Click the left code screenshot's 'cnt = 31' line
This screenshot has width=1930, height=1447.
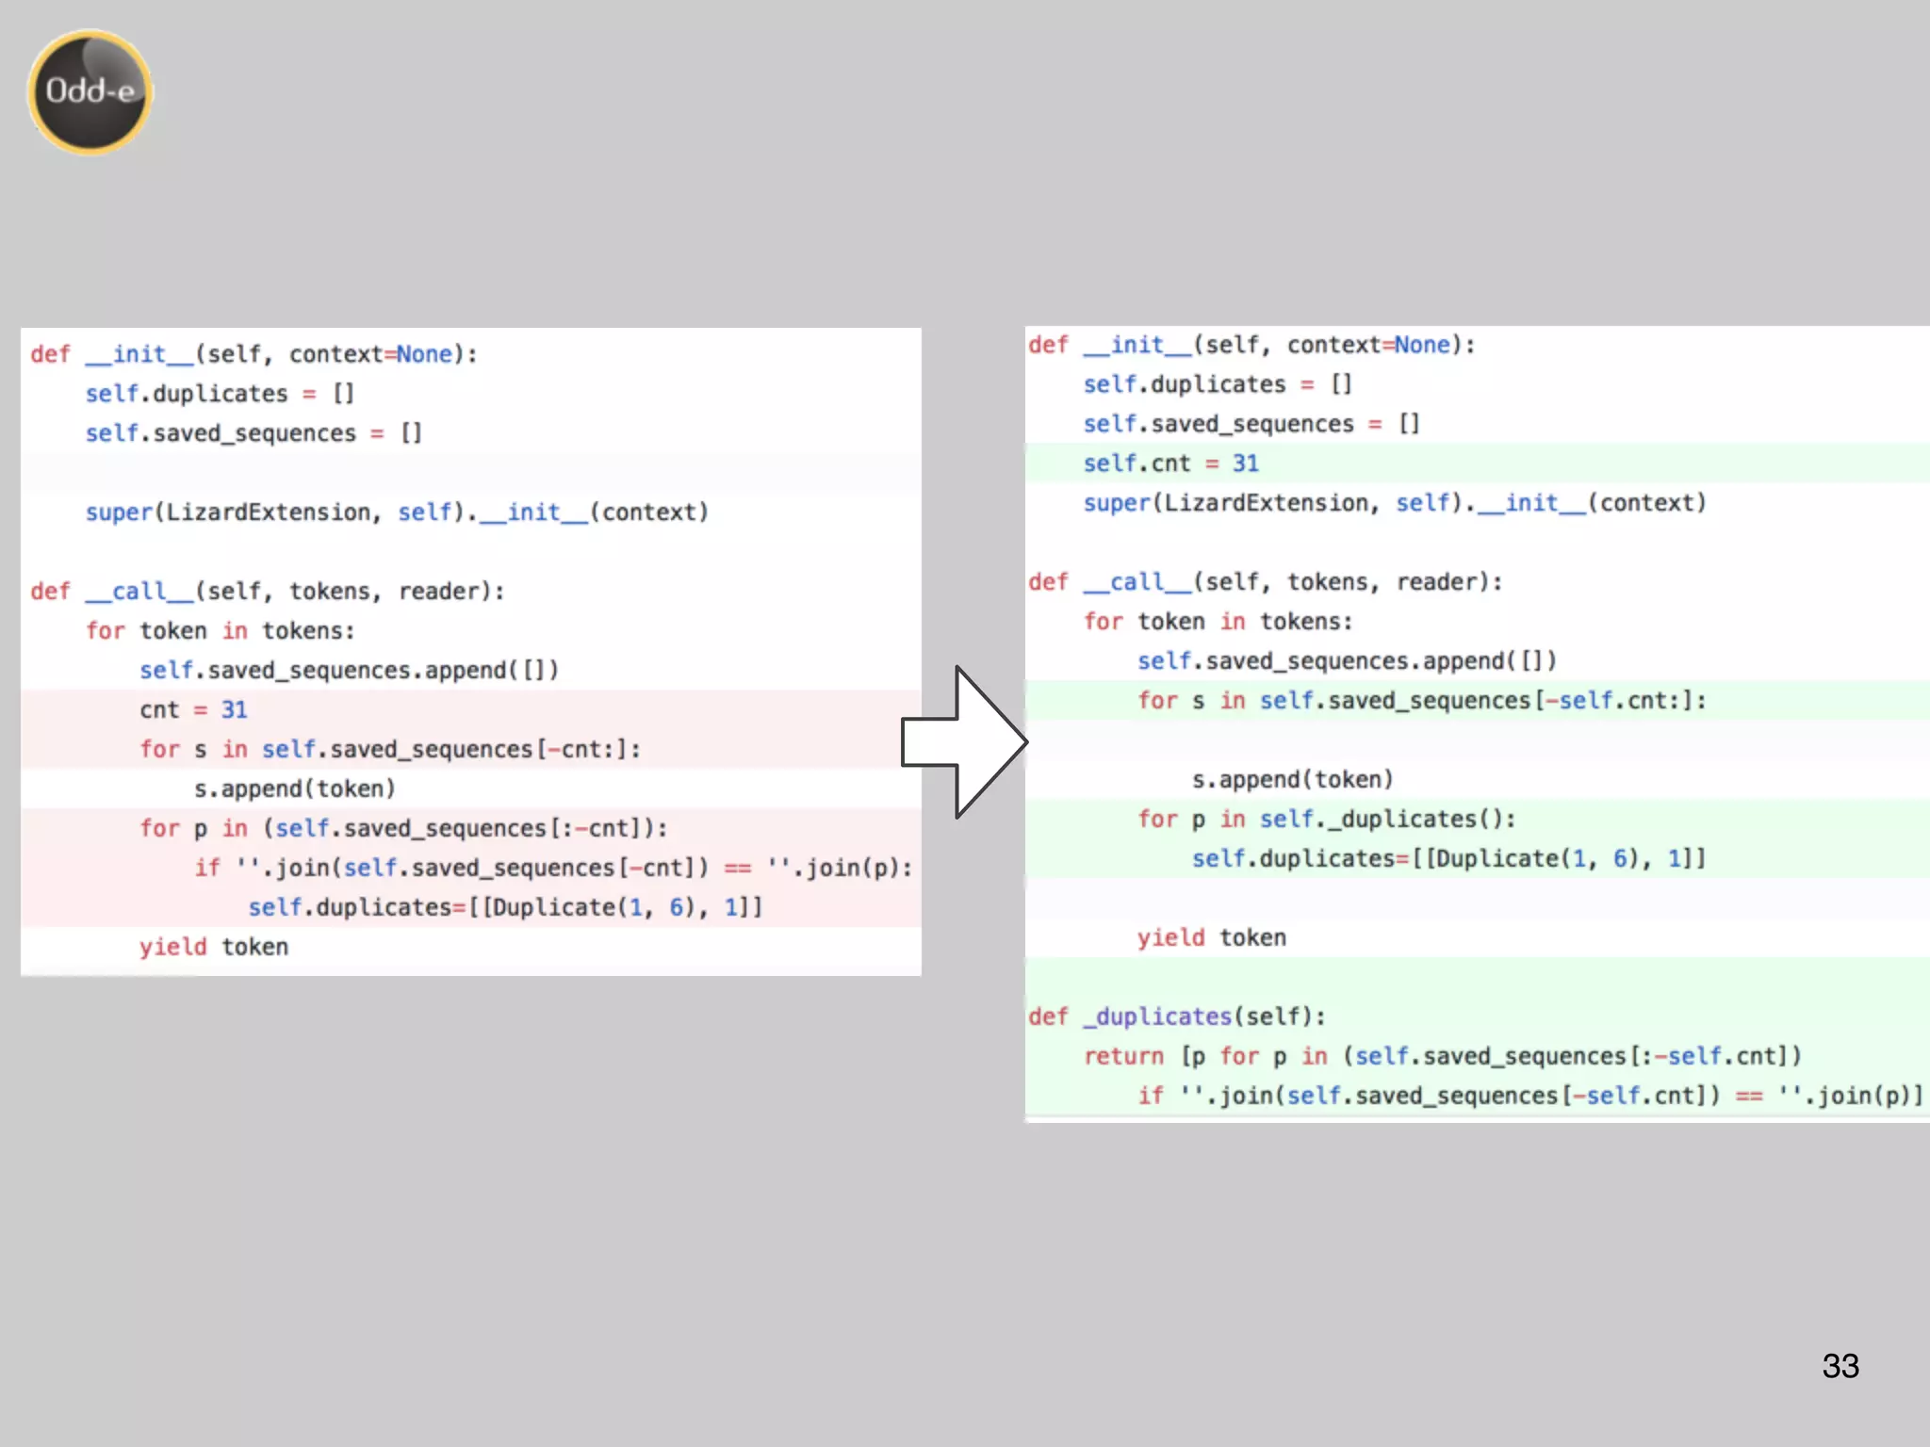(193, 709)
